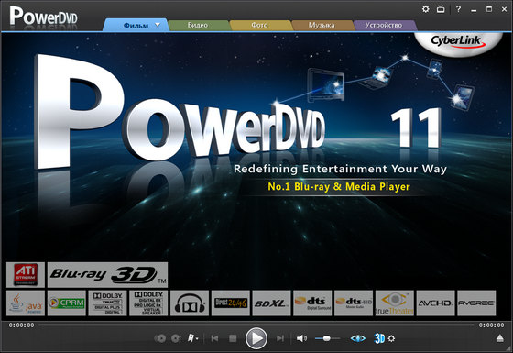Viewport: 513px width, 353px height.
Task: Click the dts-HD Master Audio badge
Action: [354, 303]
